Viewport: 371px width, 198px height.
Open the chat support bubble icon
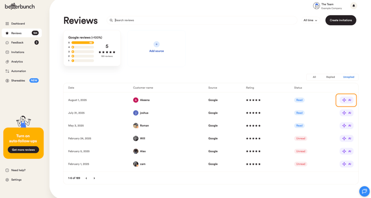pyautogui.click(x=364, y=191)
